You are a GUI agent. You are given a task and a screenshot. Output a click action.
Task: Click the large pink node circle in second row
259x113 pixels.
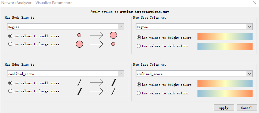coord(80,44)
